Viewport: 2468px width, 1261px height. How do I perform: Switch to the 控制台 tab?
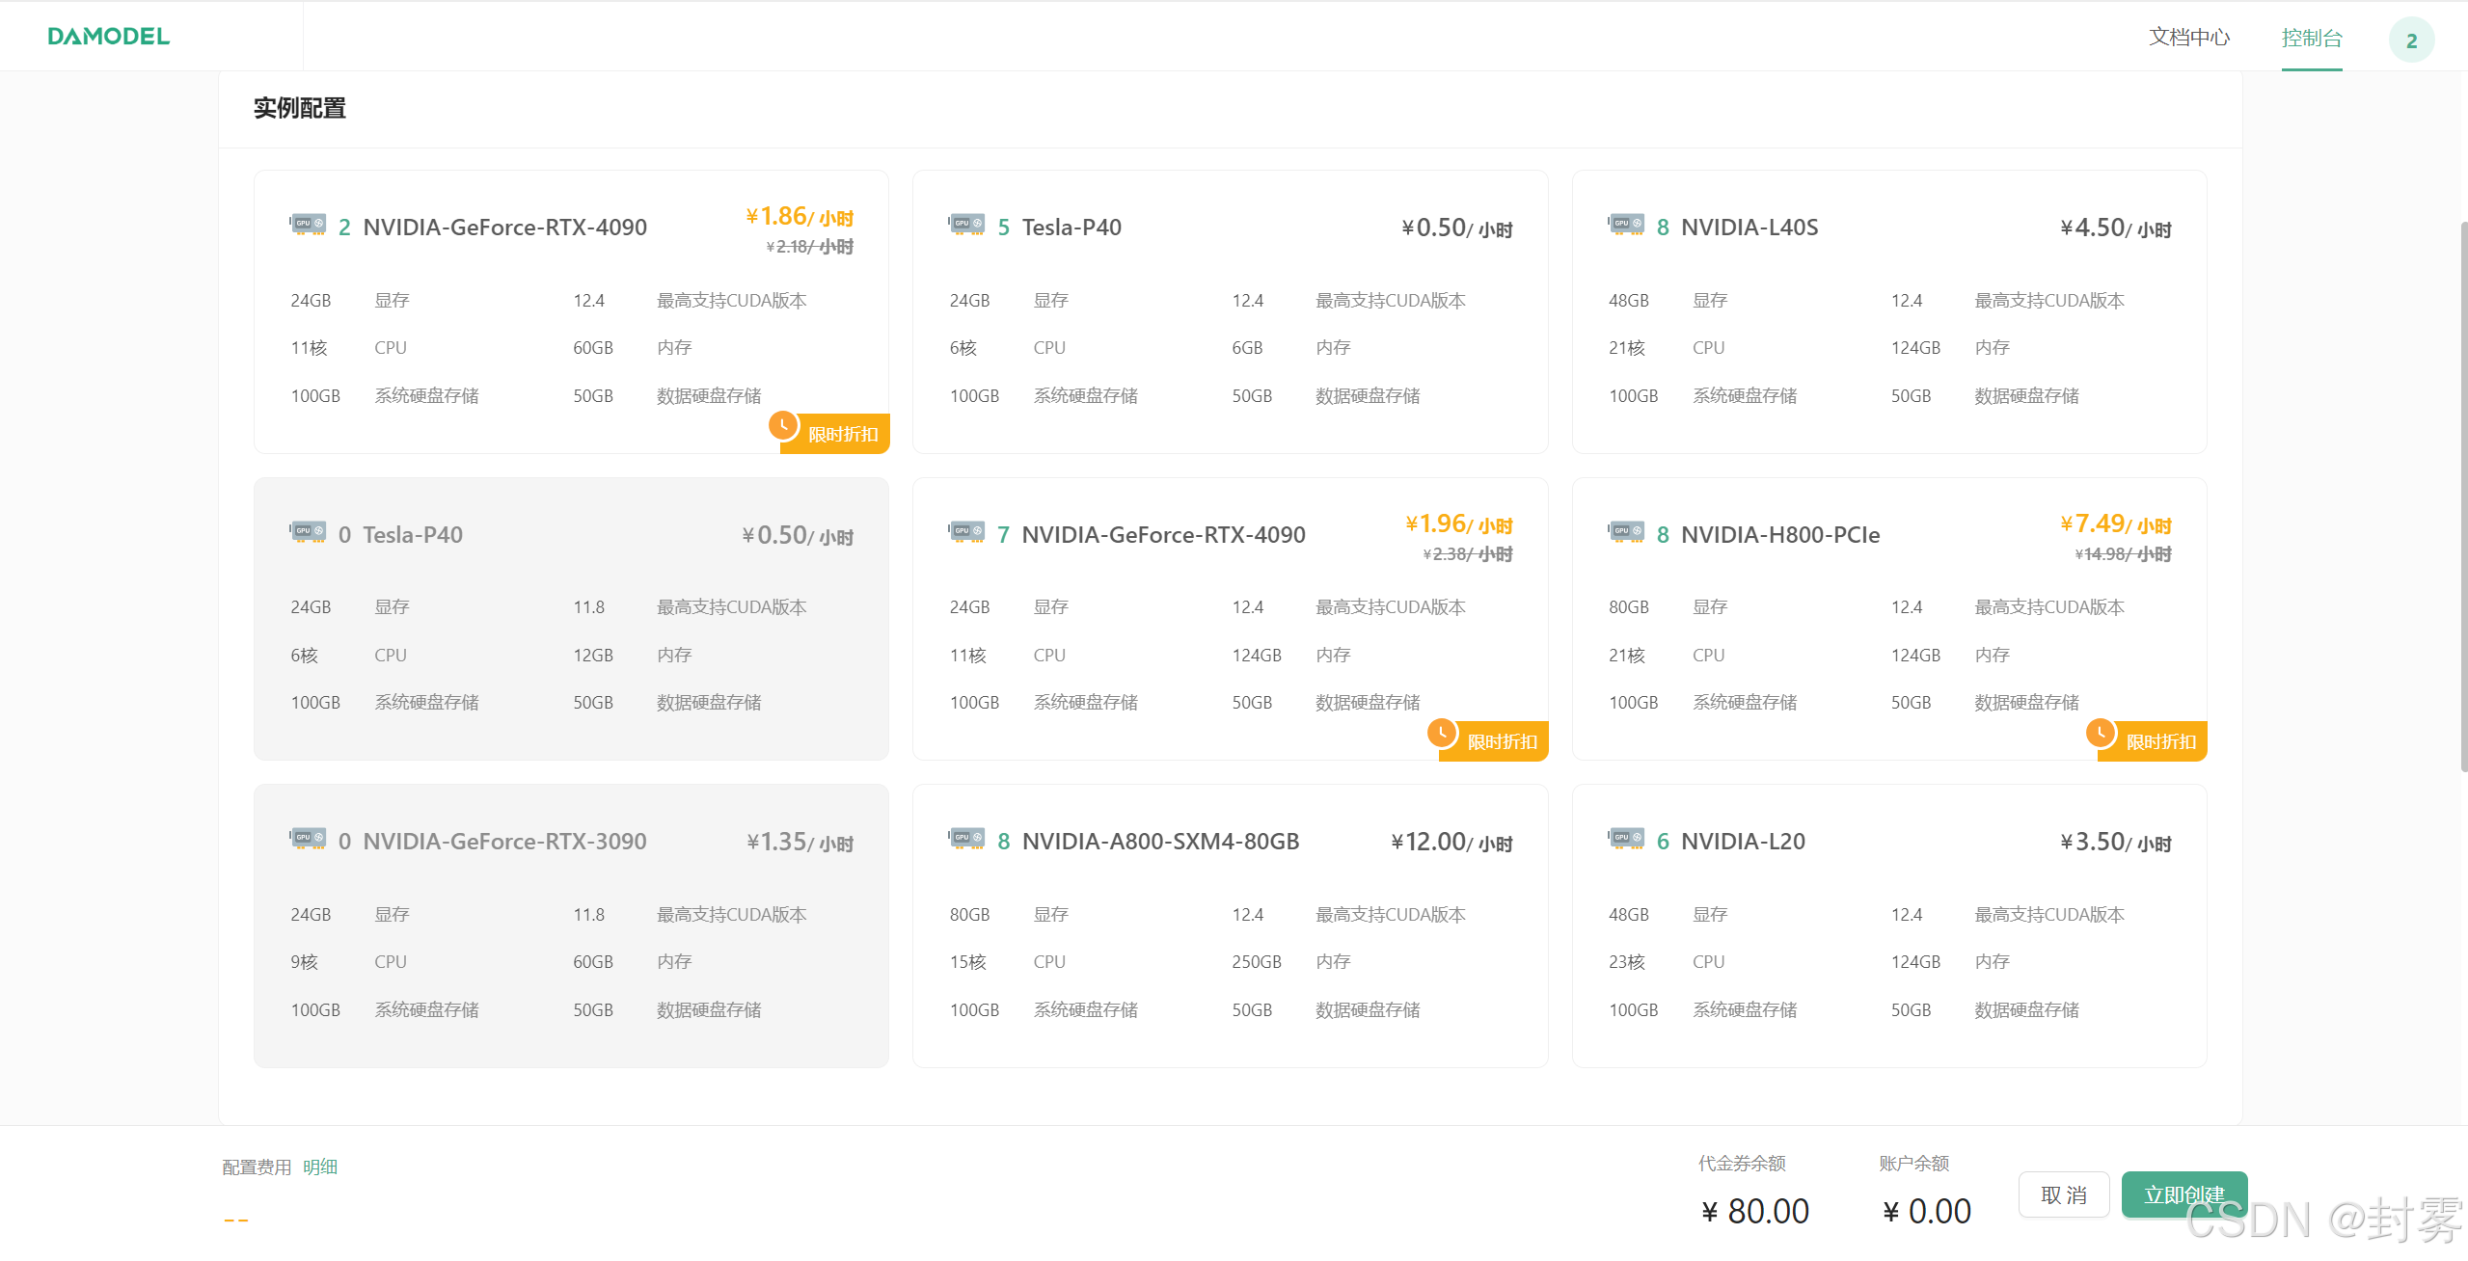tap(2311, 38)
